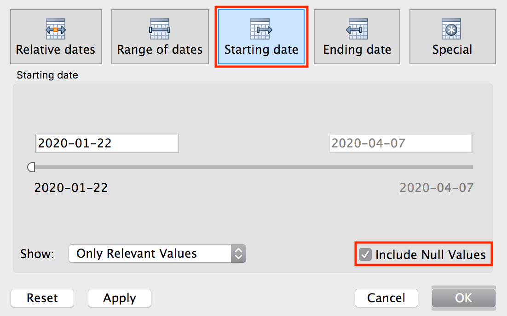Click the date slider handle
Screen dimensions: 507x316
pos(31,167)
